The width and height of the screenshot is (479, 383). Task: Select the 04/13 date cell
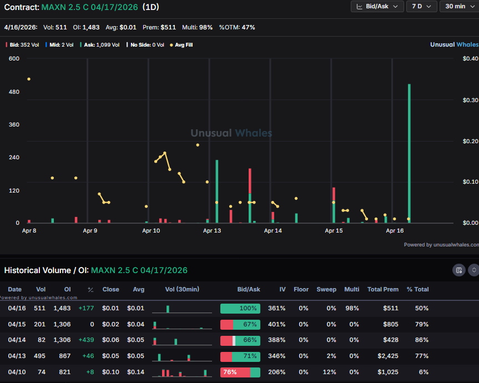(17, 356)
